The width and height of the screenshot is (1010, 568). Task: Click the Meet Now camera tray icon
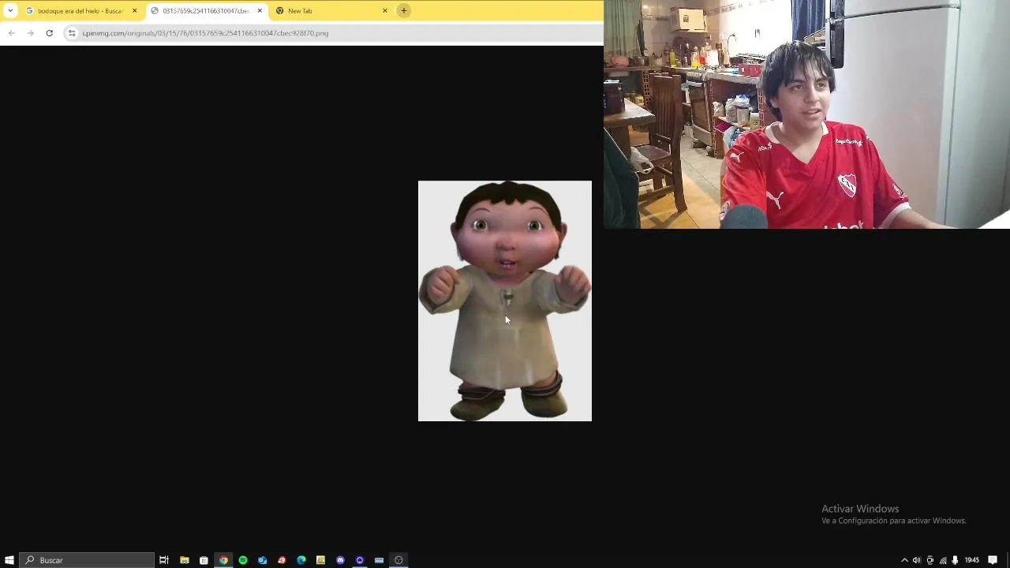pyautogui.click(x=930, y=560)
